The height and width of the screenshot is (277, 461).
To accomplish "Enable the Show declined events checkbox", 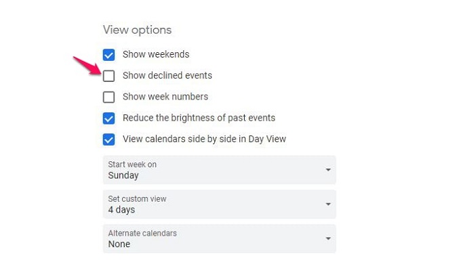I will tap(108, 76).
